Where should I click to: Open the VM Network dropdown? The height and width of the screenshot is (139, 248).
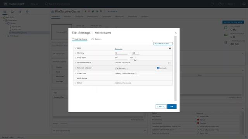(121, 68)
